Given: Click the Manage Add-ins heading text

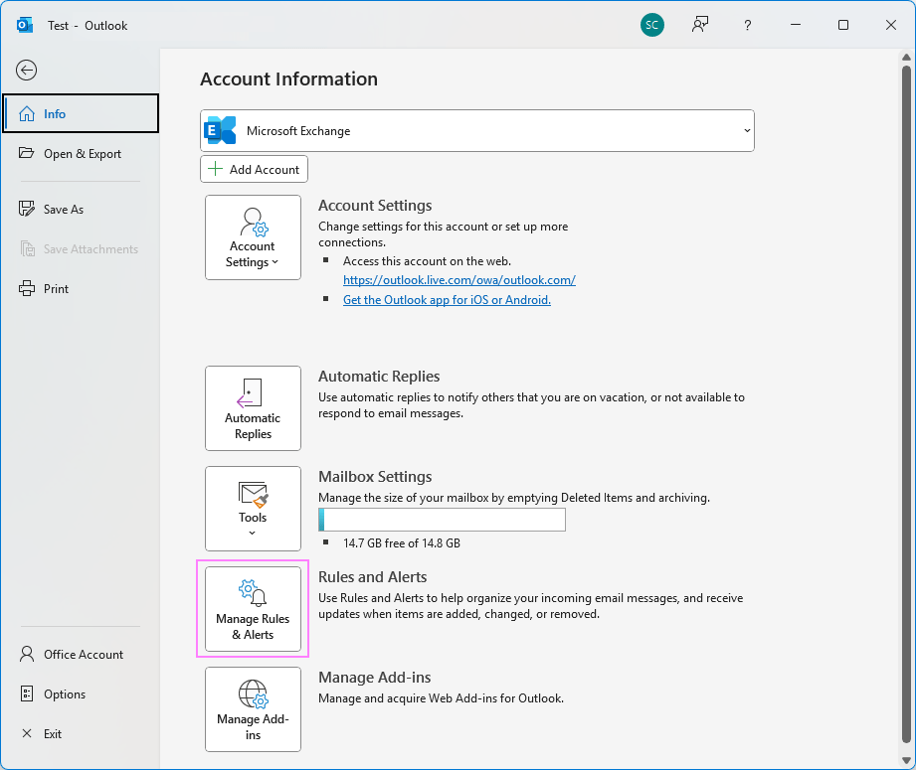Looking at the screenshot, I should click(x=375, y=678).
